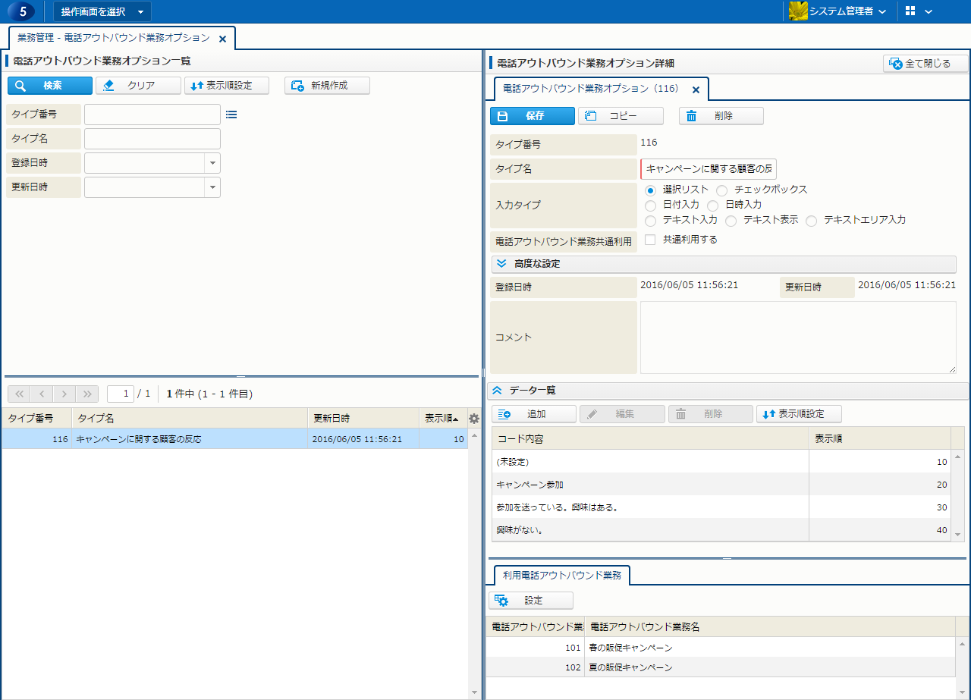
Task: Select row 116 in the options list
Action: pyautogui.click(x=228, y=439)
